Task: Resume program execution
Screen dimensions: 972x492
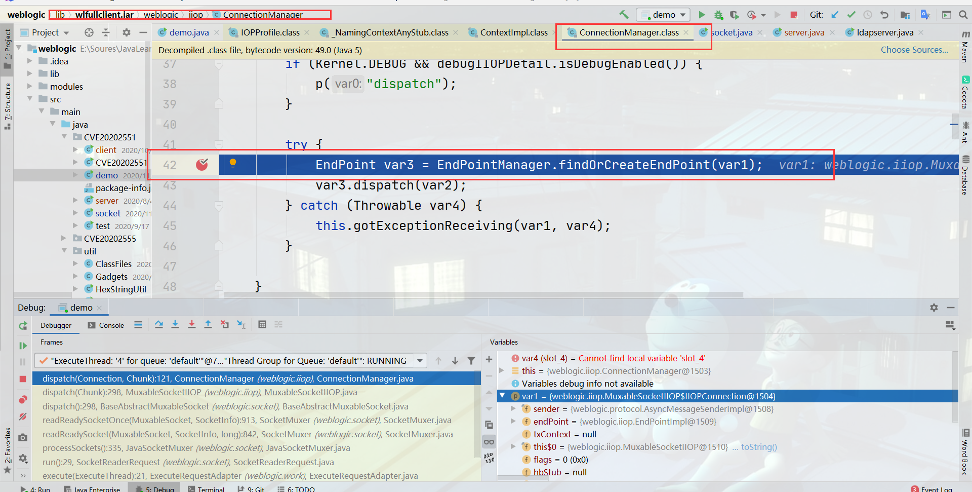Action: [x=23, y=346]
